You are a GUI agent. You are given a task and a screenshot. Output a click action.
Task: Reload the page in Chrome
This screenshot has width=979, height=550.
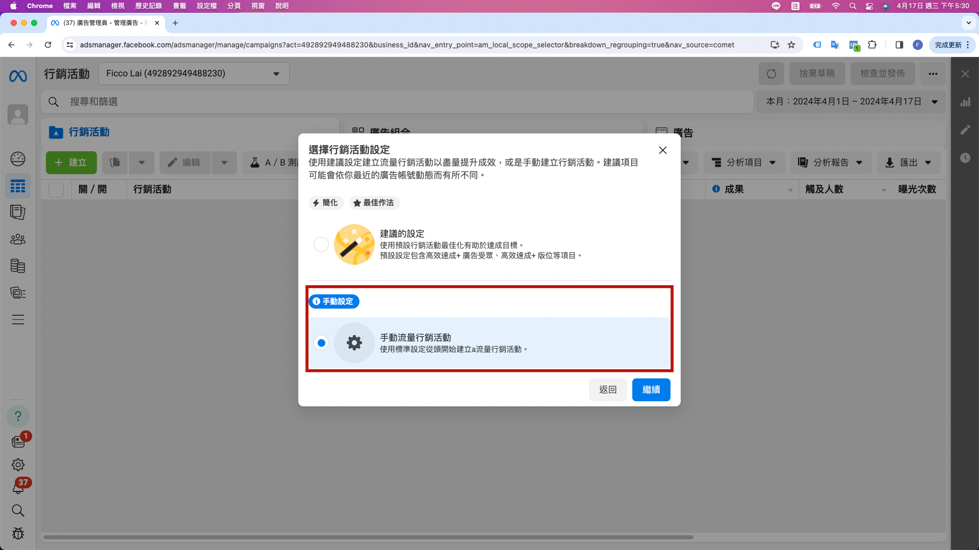(48, 45)
